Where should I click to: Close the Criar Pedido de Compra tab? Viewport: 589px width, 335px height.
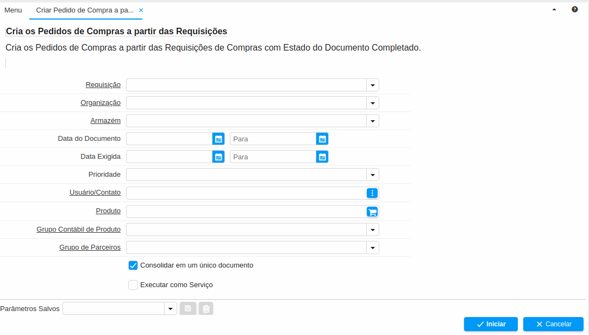coord(140,10)
